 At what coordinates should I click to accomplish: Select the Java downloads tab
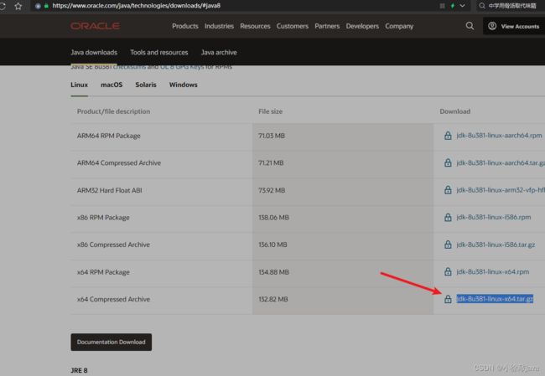(x=94, y=53)
